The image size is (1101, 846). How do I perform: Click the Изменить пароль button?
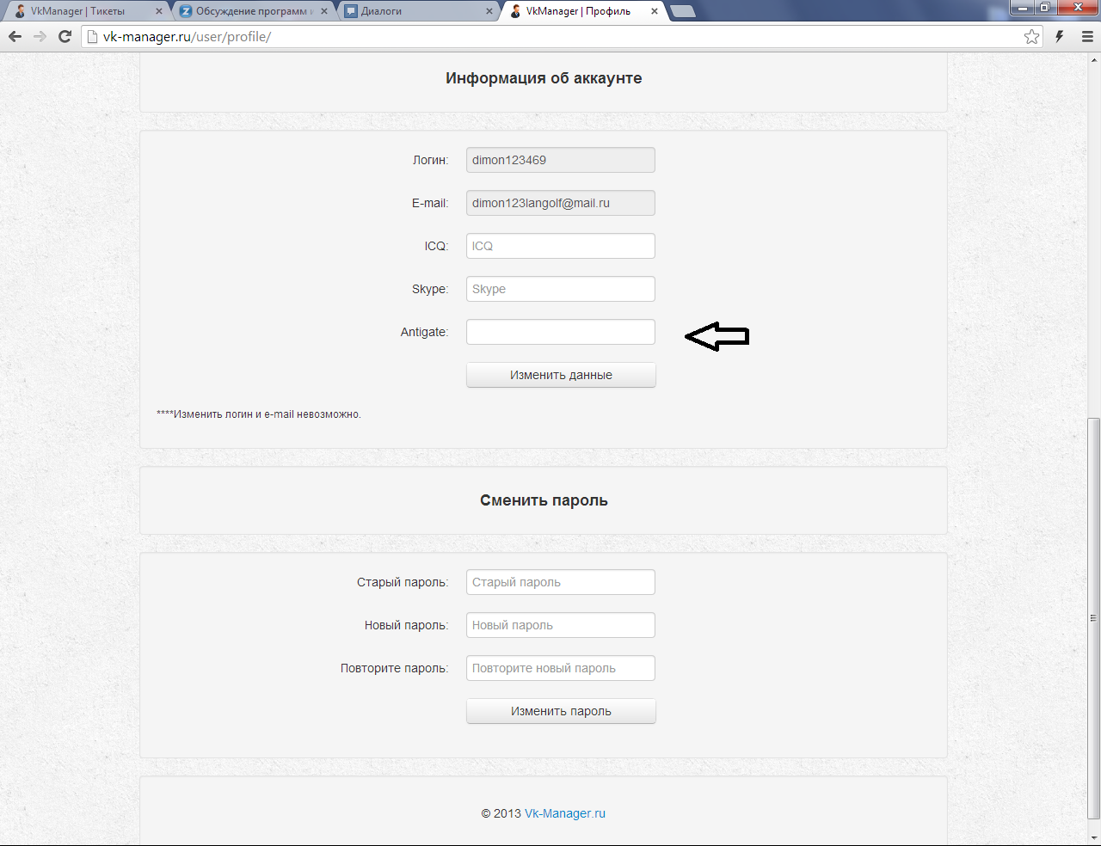pos(561,711)
